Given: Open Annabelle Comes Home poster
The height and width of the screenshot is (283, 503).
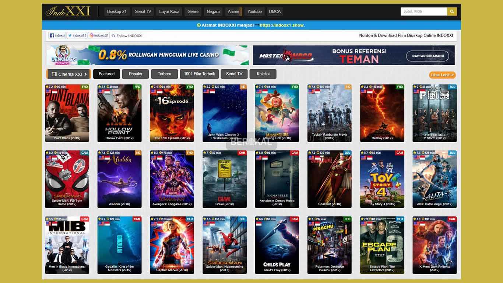Looking at the screenshot, I should point(277,179).
